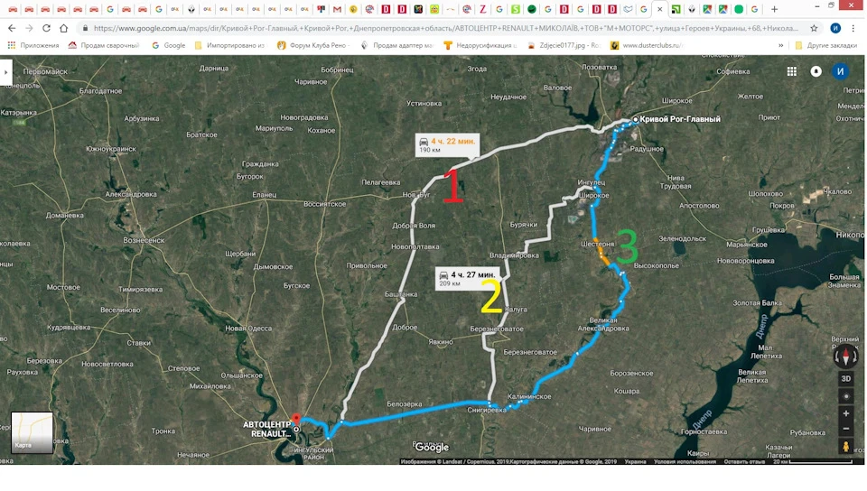The width and height of the screenshot is (867, 491).
Task: Click Баштанка town label
Action: coord(401,294)
